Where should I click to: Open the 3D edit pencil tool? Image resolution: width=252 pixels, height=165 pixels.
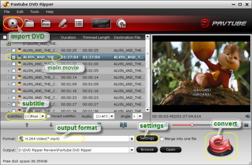tap(63, 23)
